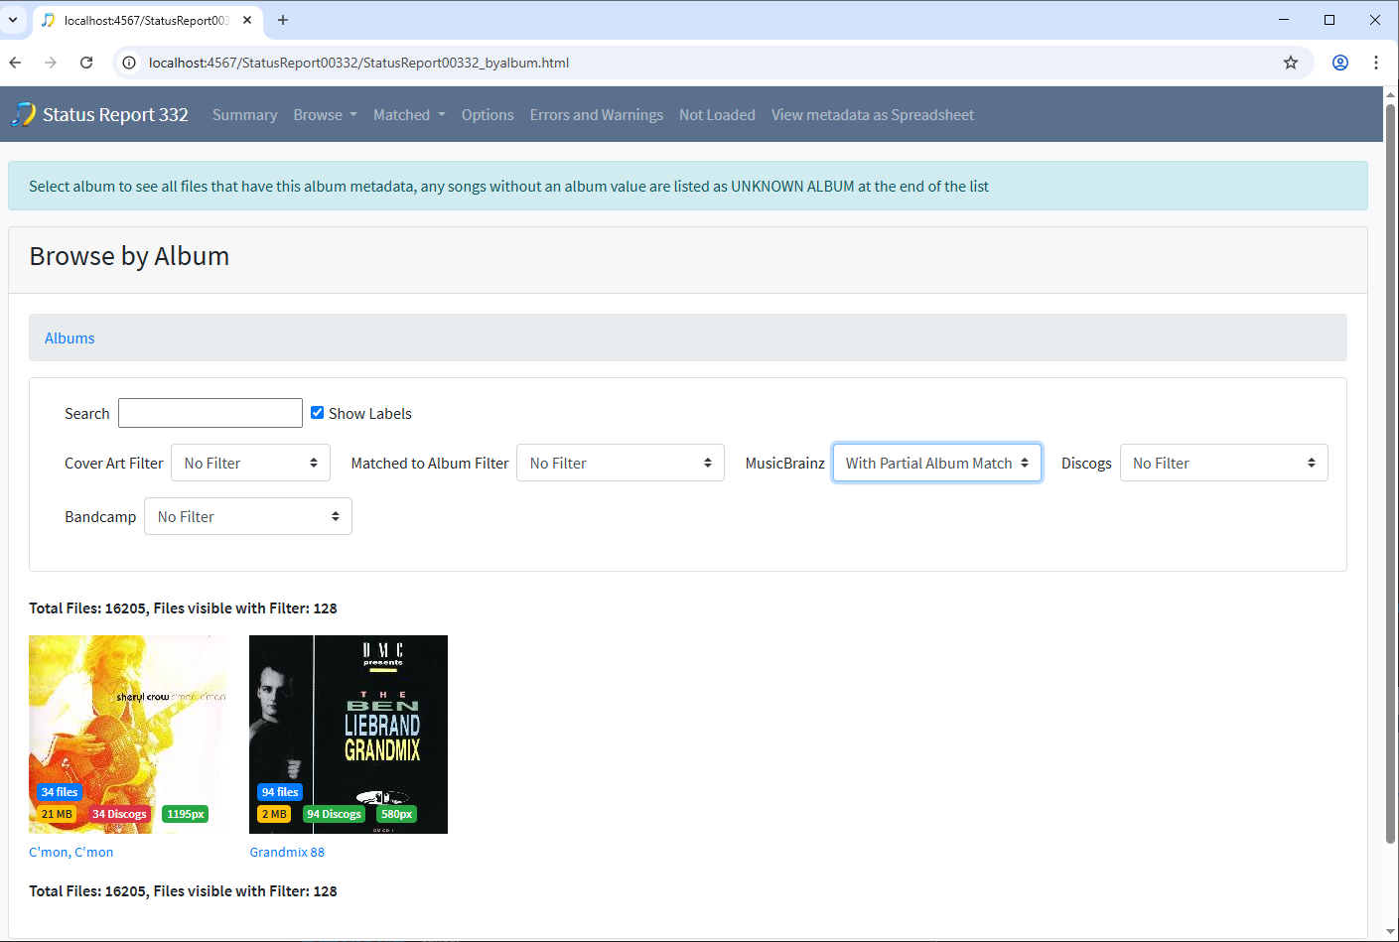The height and width of the screenshot is (942, 1399).
Task: Change the MusicBrainz filter dropdown
Action: pyautogui.click(x=937, y=463)
